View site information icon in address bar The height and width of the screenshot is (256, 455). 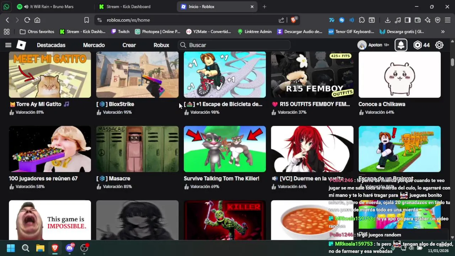[100, 20]
